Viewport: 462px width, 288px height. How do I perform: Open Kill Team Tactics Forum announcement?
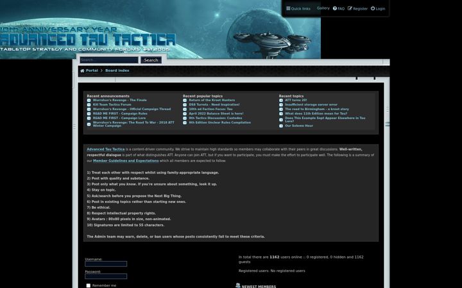click(112, 104)
